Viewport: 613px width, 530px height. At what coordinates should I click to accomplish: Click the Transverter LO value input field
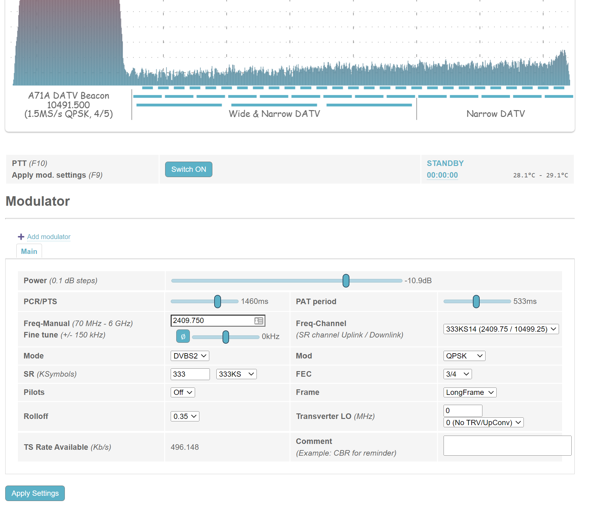(463, 411)
